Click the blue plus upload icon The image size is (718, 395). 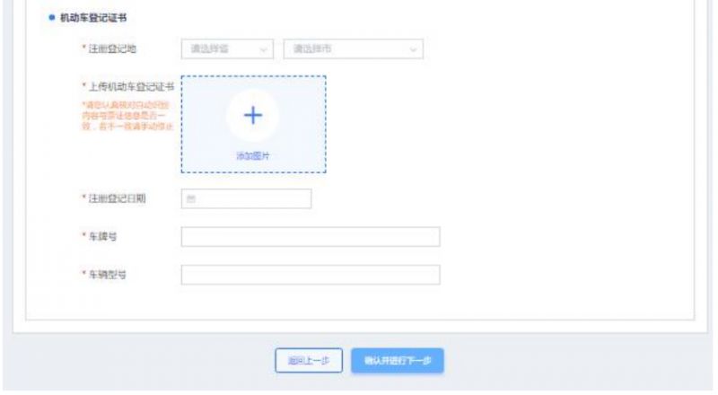(x=253, y=115)
